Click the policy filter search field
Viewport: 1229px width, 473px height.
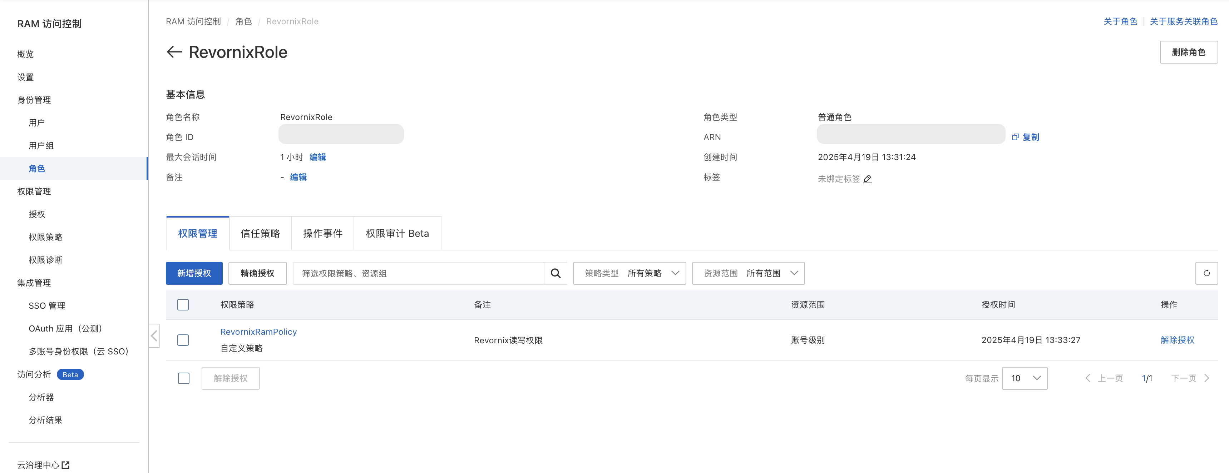418,273
